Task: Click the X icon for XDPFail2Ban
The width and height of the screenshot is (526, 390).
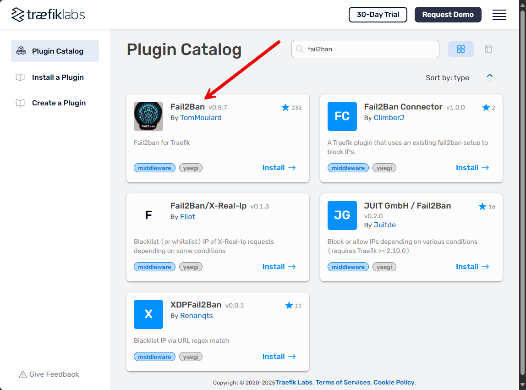Action: [x=148, y=314]
